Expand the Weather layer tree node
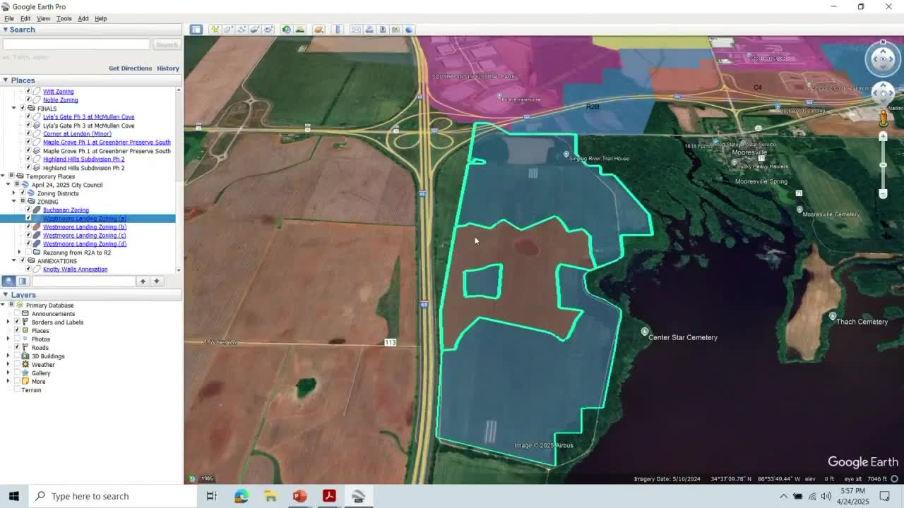The image size is (904, 508). tap(8, 365)
